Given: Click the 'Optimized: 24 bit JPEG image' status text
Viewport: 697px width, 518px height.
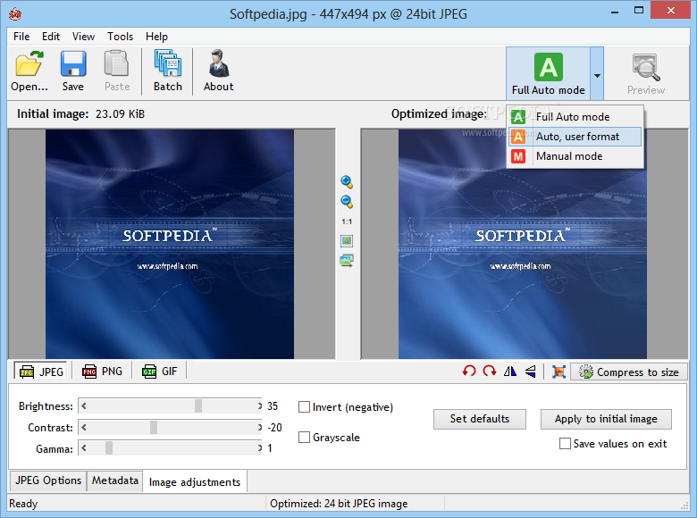Looking at the screenshot, I should [339, 504].
